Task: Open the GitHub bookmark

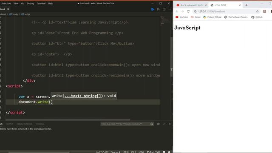Action: tap(257, 17)
